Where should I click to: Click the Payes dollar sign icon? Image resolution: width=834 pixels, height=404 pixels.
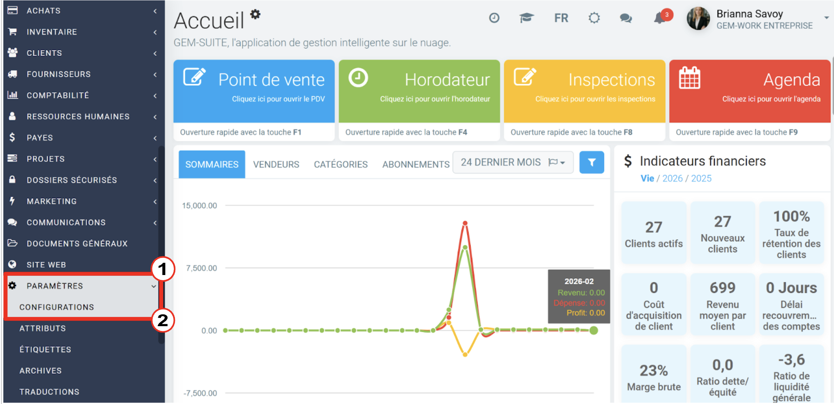pyautogui.click(x=12, y=138)
